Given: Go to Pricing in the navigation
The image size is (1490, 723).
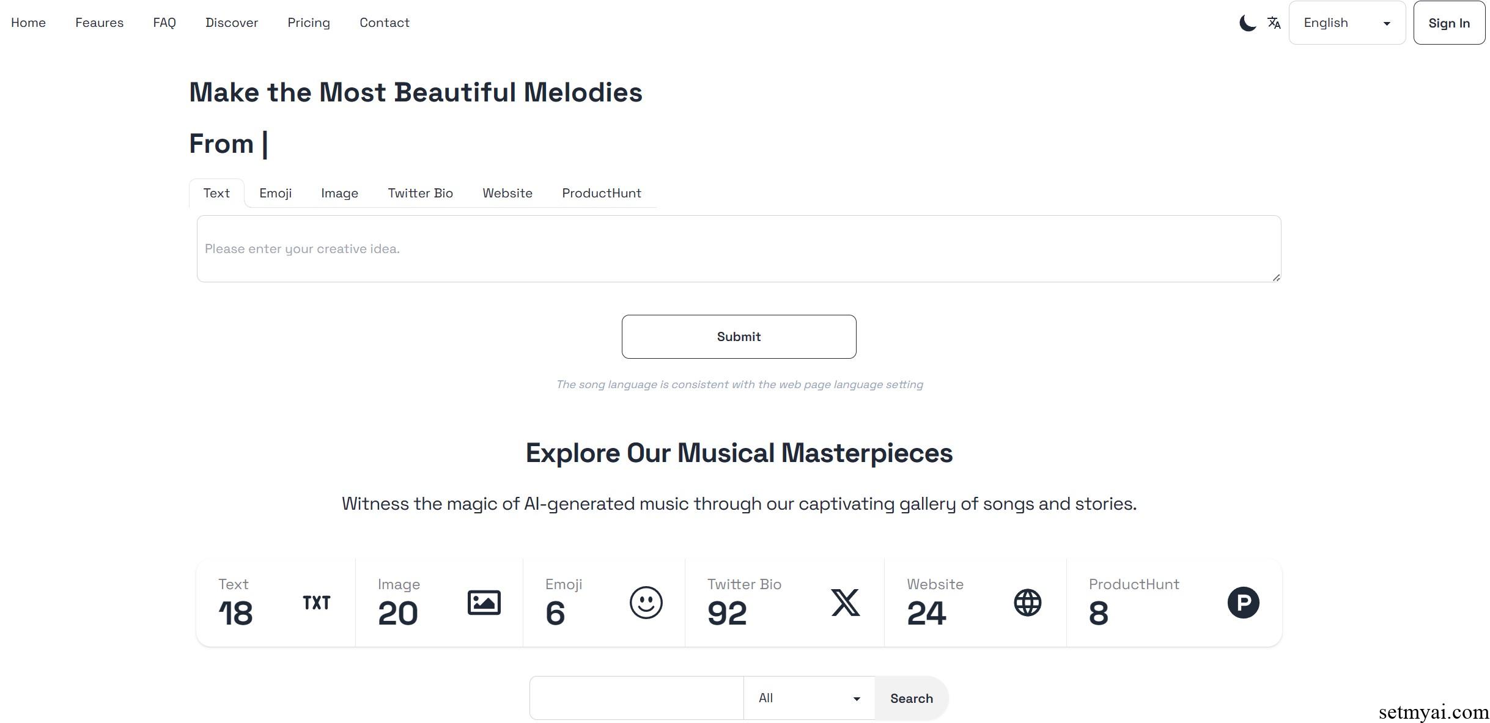Looking at the screenshot, I should point(309,23).
